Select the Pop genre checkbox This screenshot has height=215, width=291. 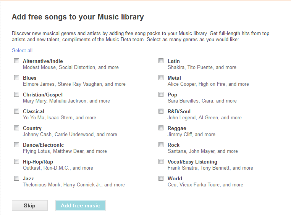coord(161,95)
